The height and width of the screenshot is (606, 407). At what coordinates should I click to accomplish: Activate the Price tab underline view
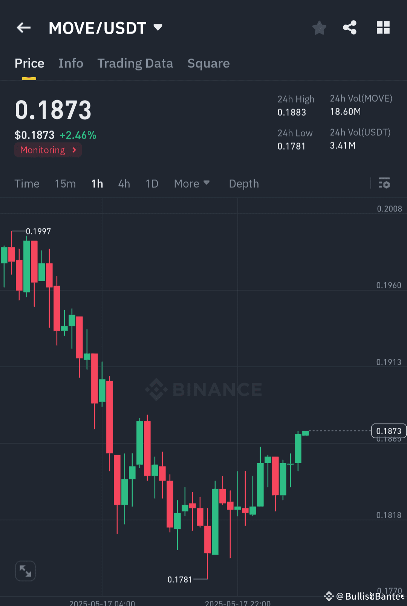click(29, 63)
